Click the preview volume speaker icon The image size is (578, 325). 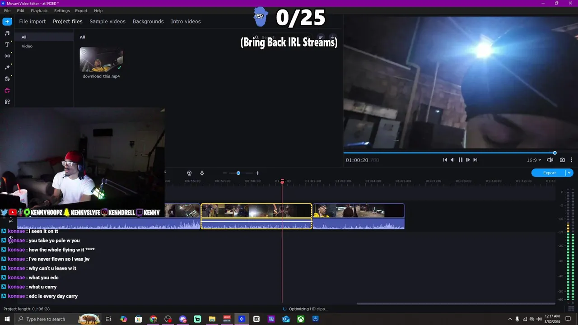[x=550, y=160]
